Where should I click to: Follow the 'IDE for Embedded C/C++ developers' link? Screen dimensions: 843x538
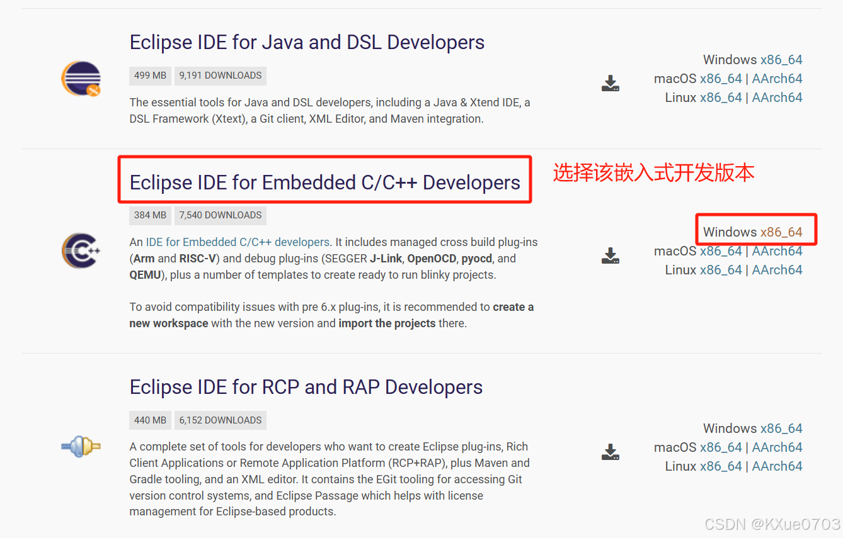tap(238, 242)
